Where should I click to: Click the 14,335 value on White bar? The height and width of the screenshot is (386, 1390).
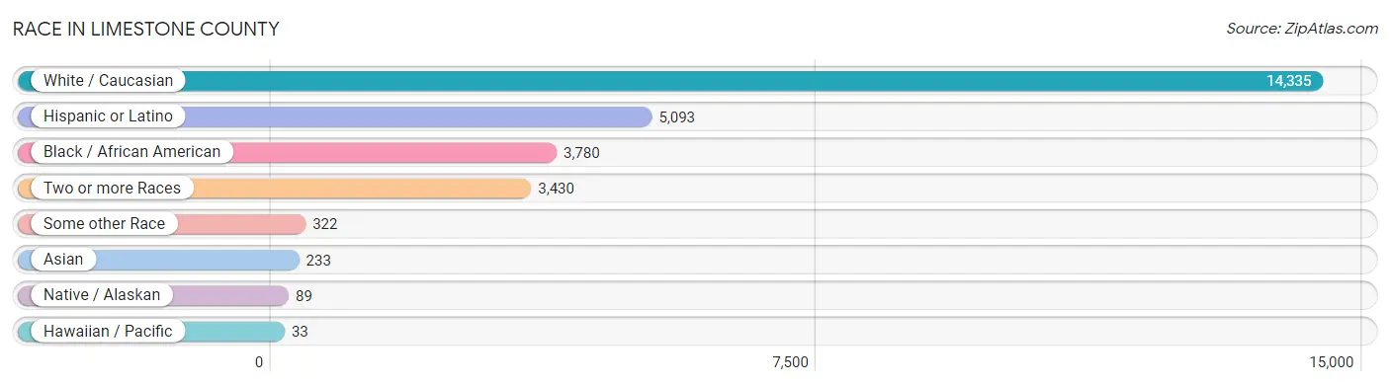click(1289, 81)
